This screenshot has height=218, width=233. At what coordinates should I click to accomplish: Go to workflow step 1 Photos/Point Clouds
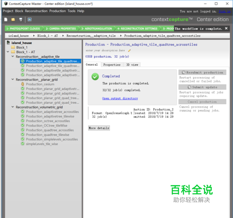point(23,29)
